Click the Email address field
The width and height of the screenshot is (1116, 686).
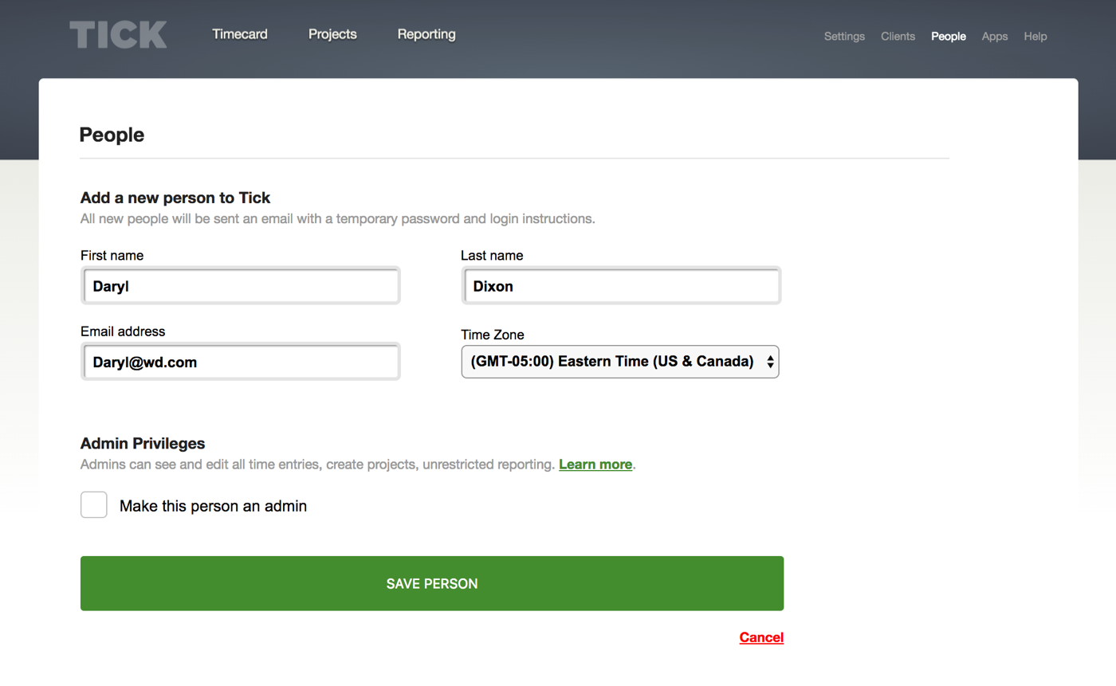click(x=240, y=363)
